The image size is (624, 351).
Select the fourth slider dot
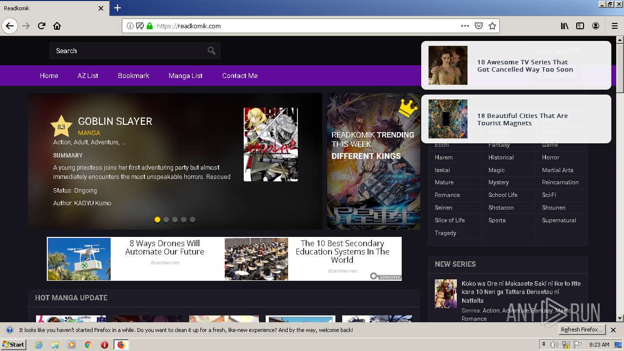point(184,219)
